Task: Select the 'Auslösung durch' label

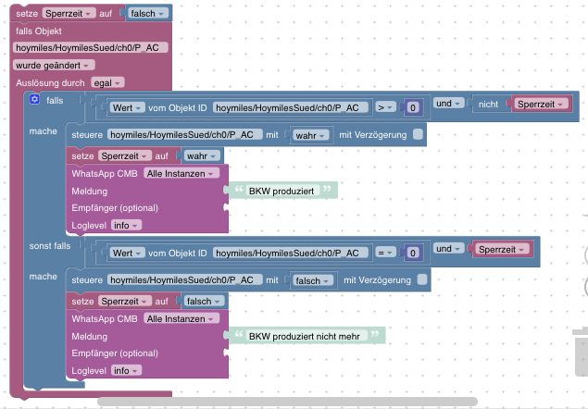Action: point(50,83)
